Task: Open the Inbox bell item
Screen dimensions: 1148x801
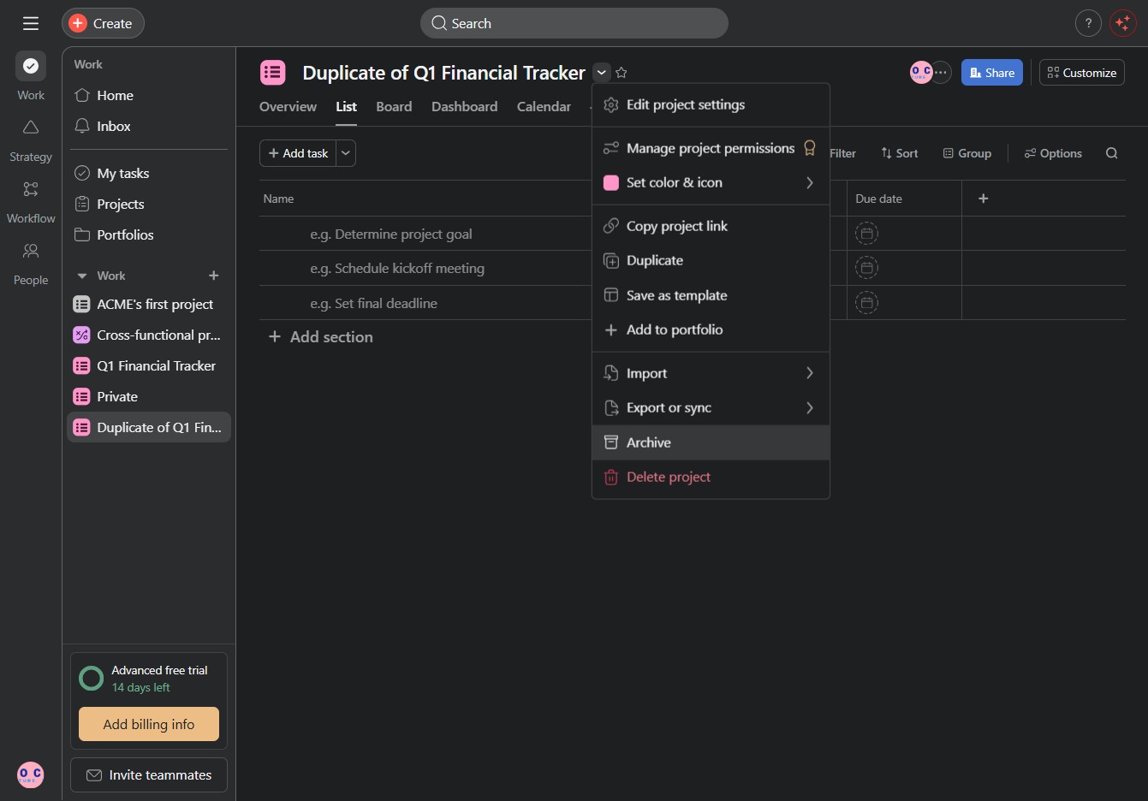Action: coord(146,126)
